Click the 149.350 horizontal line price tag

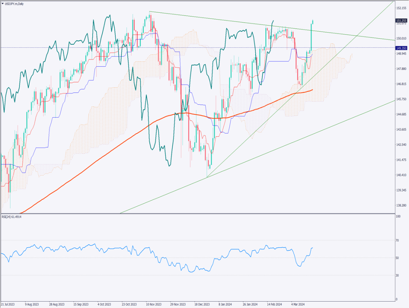(x=401, y=48)
